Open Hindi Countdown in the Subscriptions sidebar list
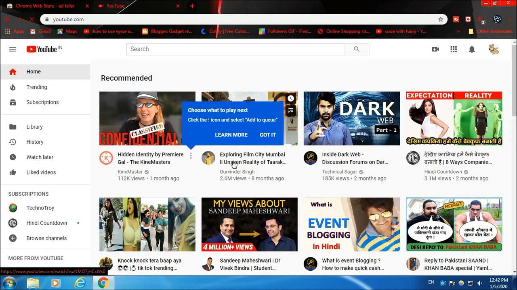This screenshot has width=517, height=290. tap(45, 223)
